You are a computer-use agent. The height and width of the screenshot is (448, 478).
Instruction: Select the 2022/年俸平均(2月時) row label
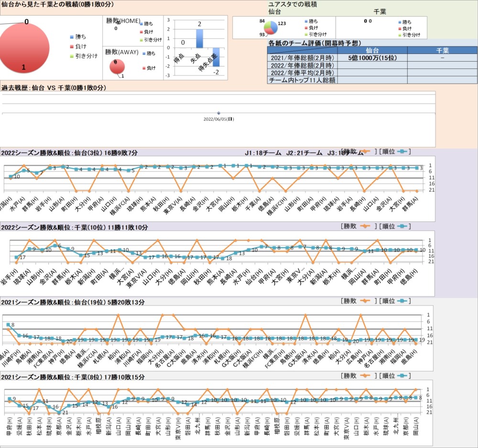coord(302,73)
